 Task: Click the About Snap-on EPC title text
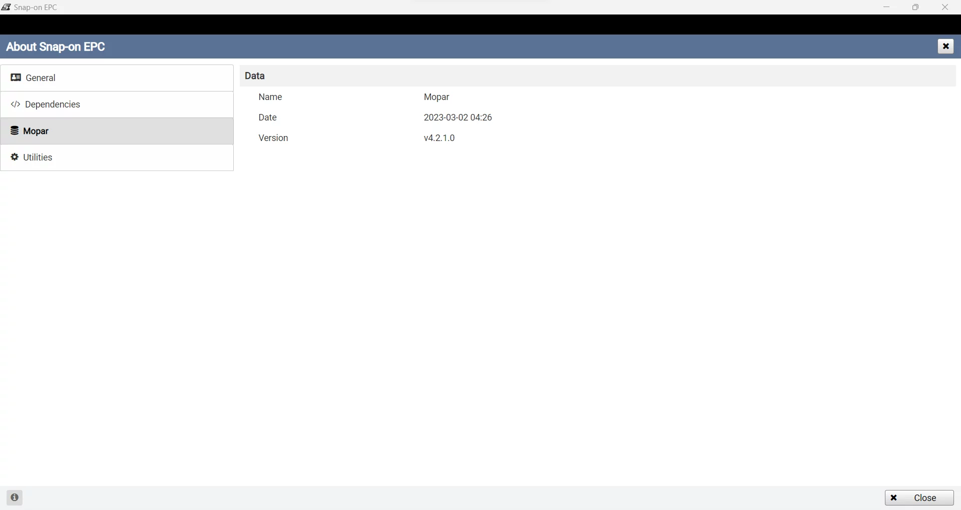[56, 47]
